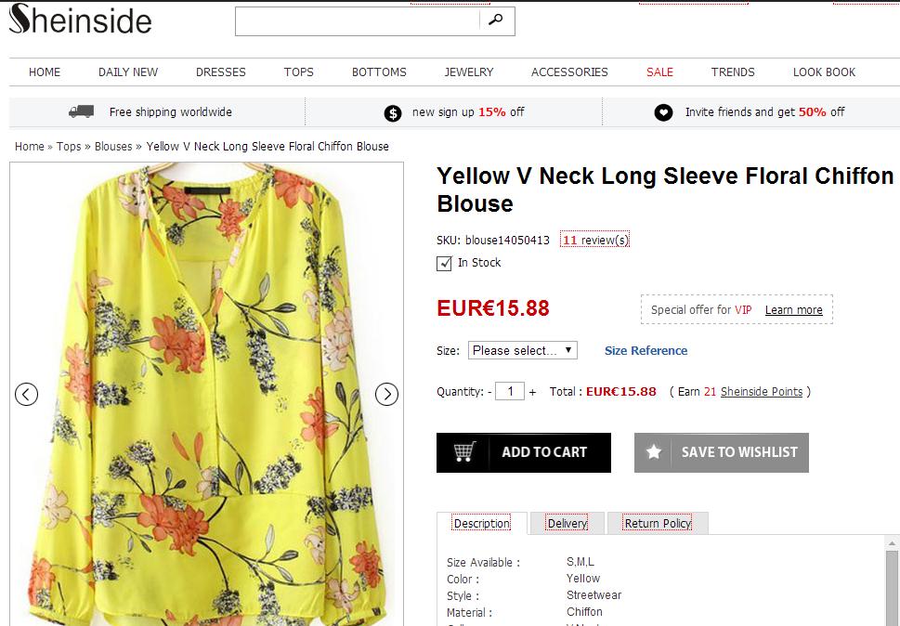Open the DRESSES menu
Image resolution: width=900 pixels, height=626 pixels.
click(221, 72)
